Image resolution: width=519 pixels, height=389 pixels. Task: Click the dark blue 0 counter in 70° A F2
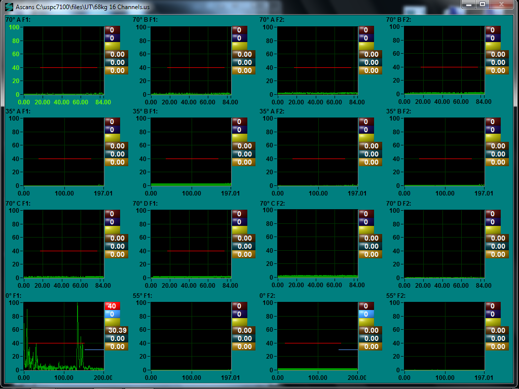point(366,38)
